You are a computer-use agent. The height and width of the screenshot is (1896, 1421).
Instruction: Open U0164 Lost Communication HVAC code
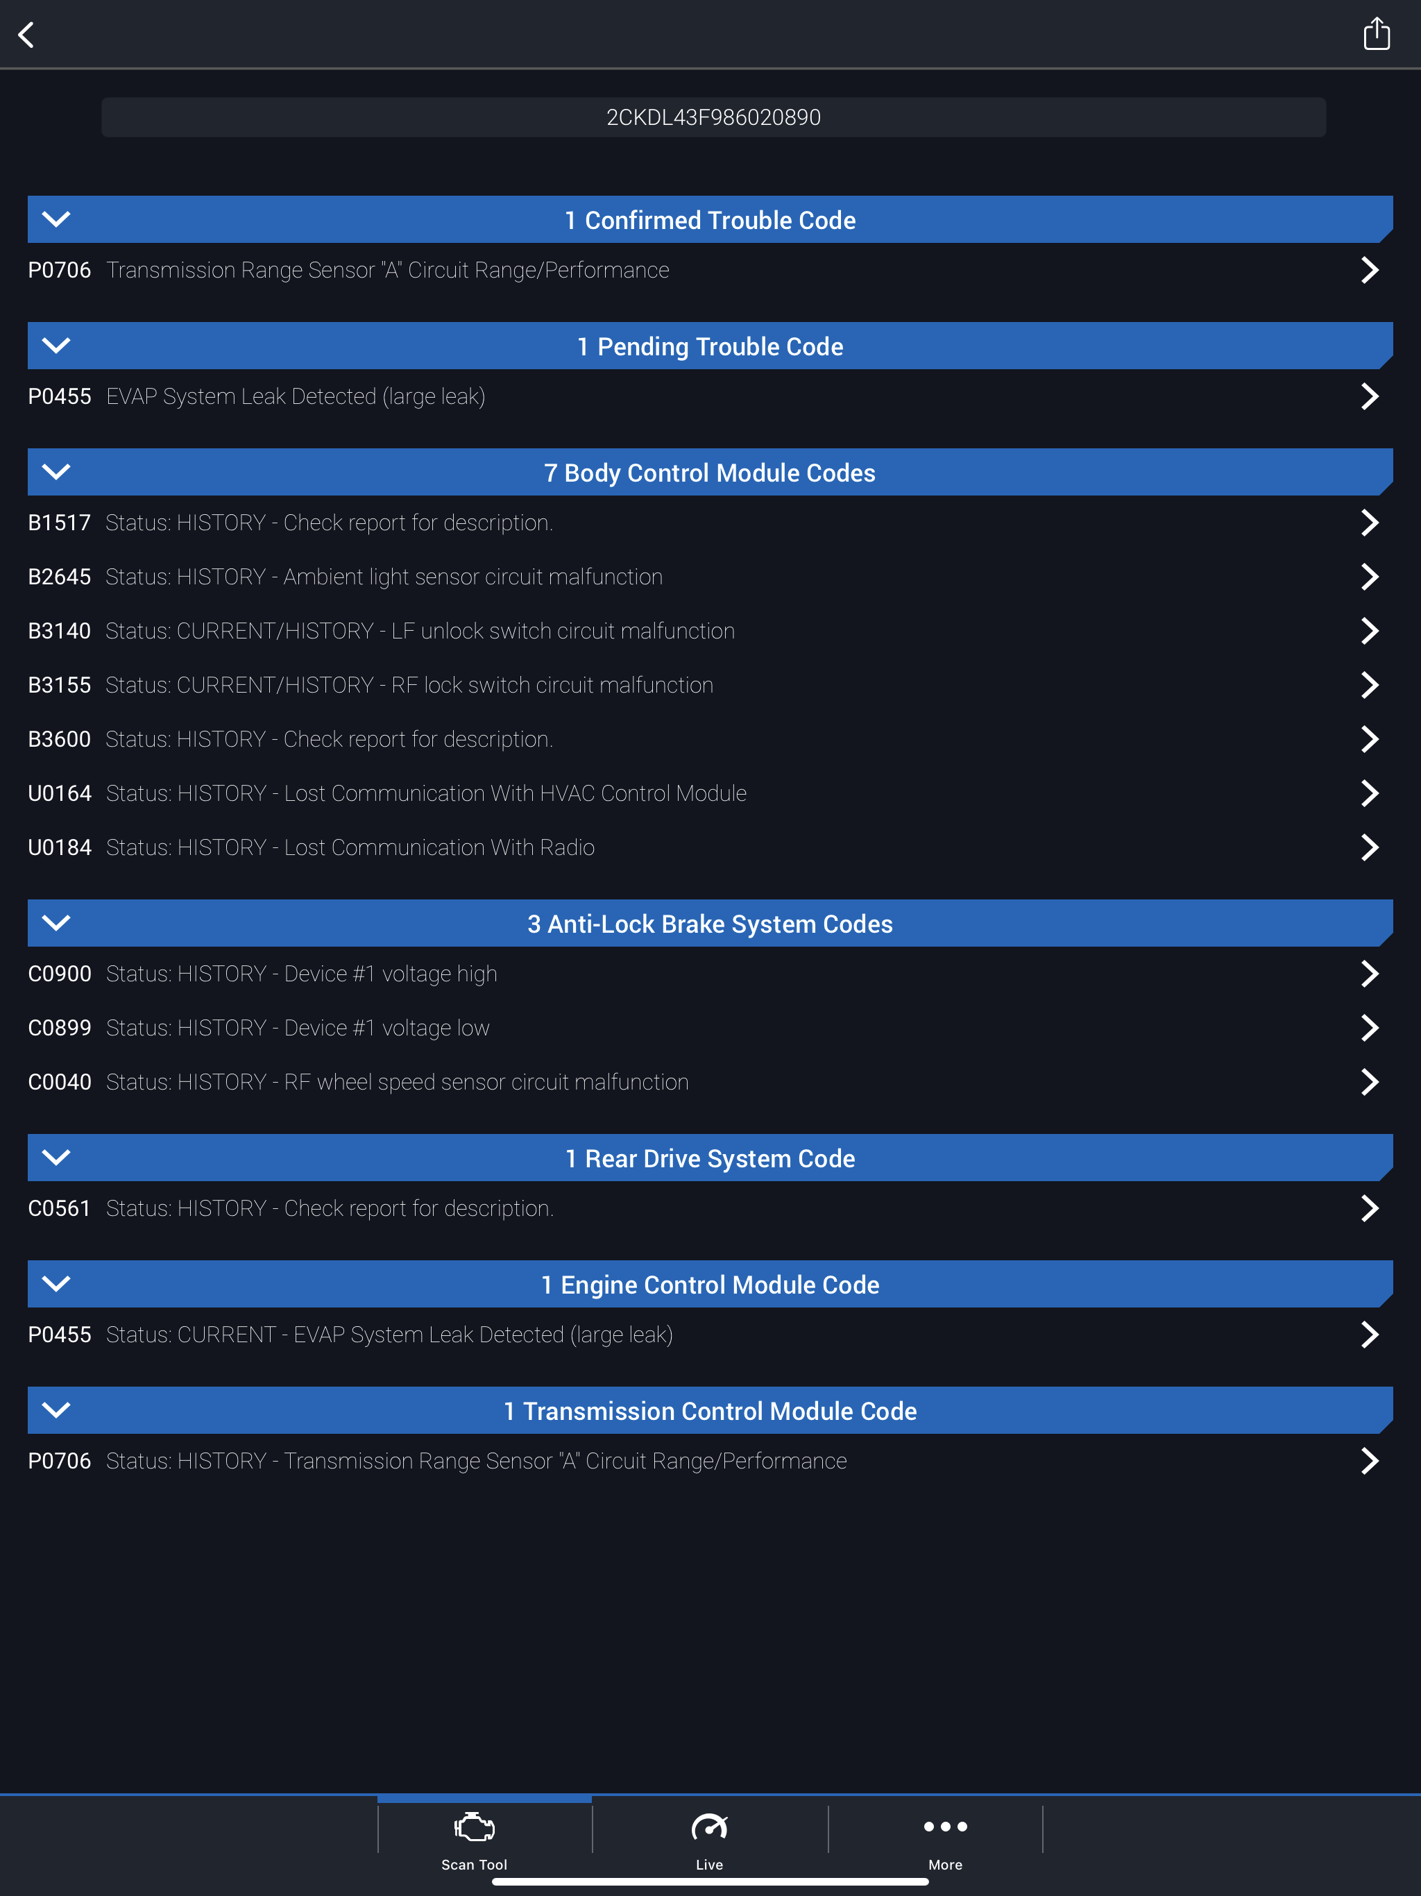425,794
